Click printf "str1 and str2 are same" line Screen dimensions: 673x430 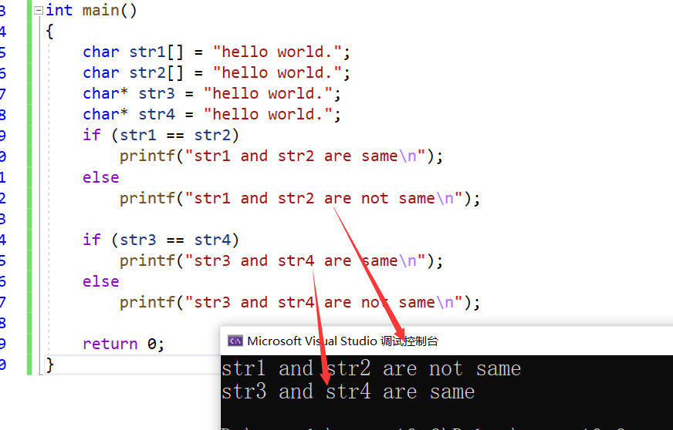coord(281,156)
